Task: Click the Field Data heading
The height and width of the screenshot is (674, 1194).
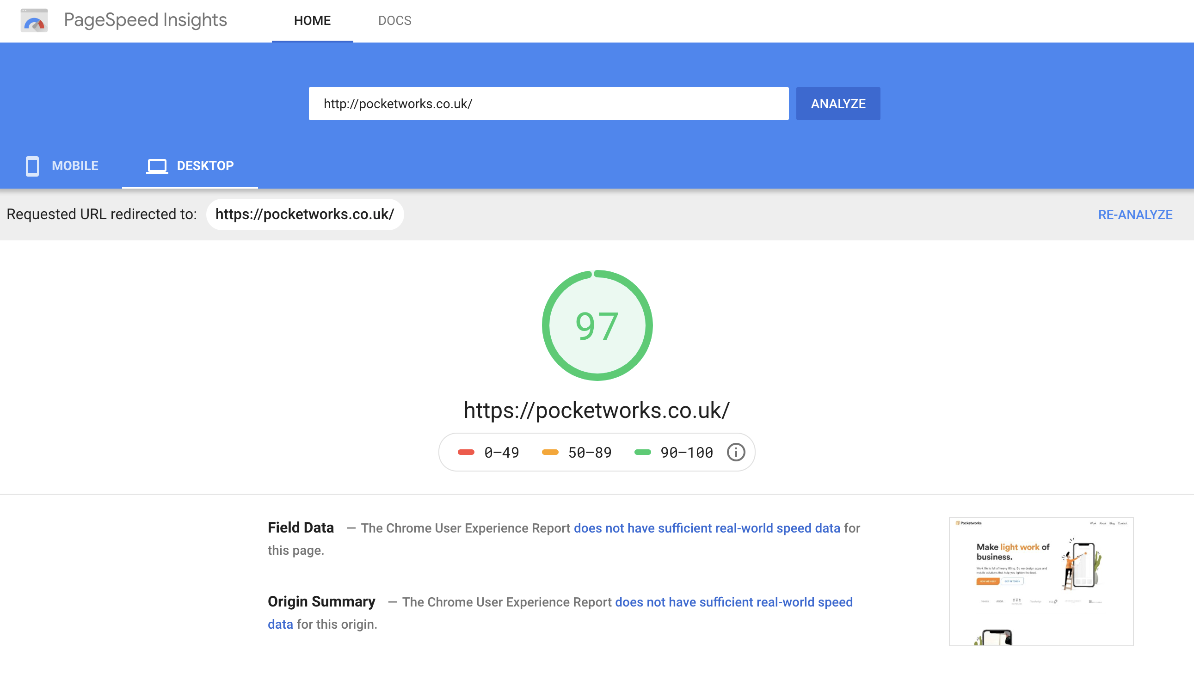Action: pyautogui.click(x=301, y=527)
